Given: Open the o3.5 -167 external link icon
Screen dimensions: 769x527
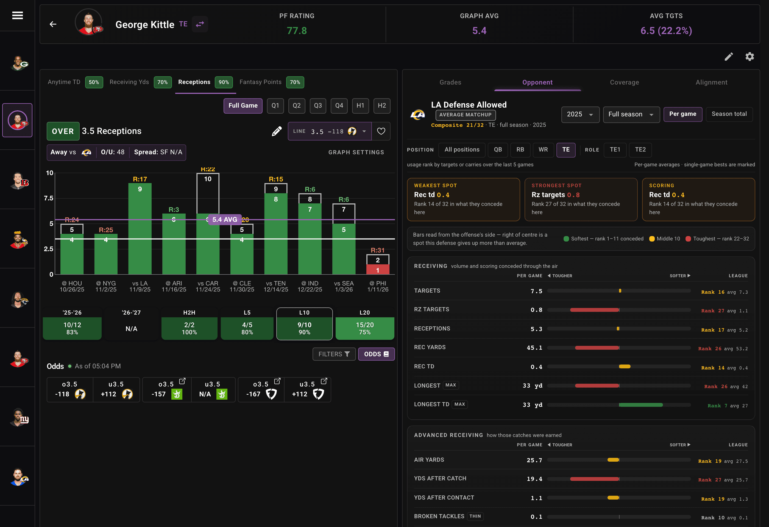Looking at the screenshot, I should click(277, 381).
